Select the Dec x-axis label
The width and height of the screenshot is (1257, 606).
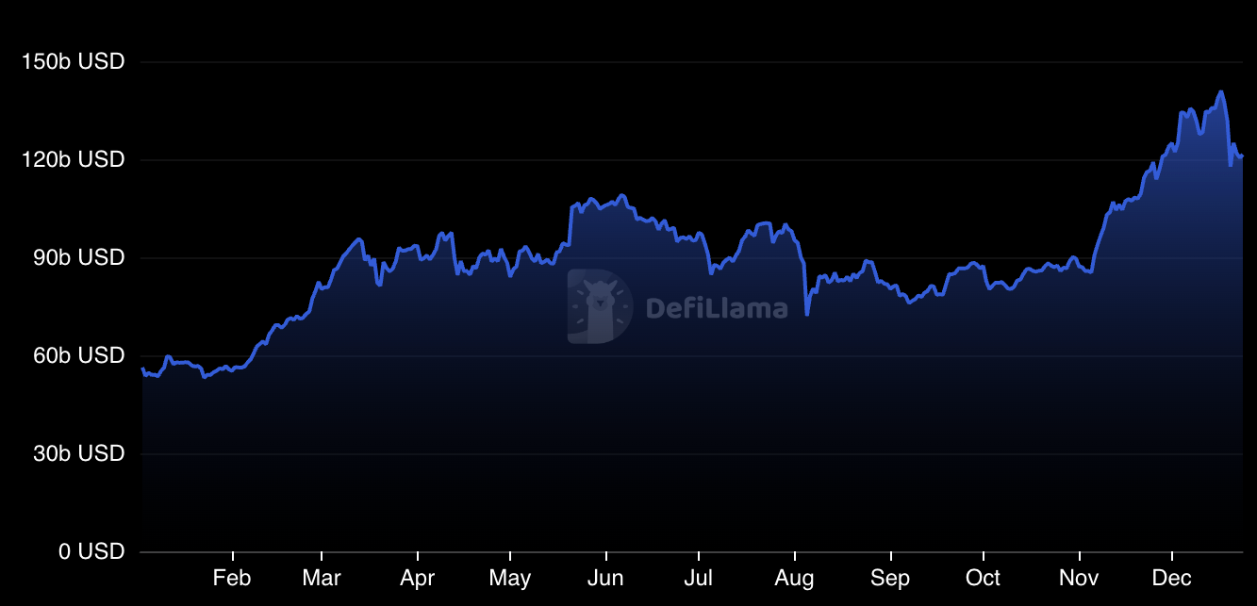(x=1171, y=579)
